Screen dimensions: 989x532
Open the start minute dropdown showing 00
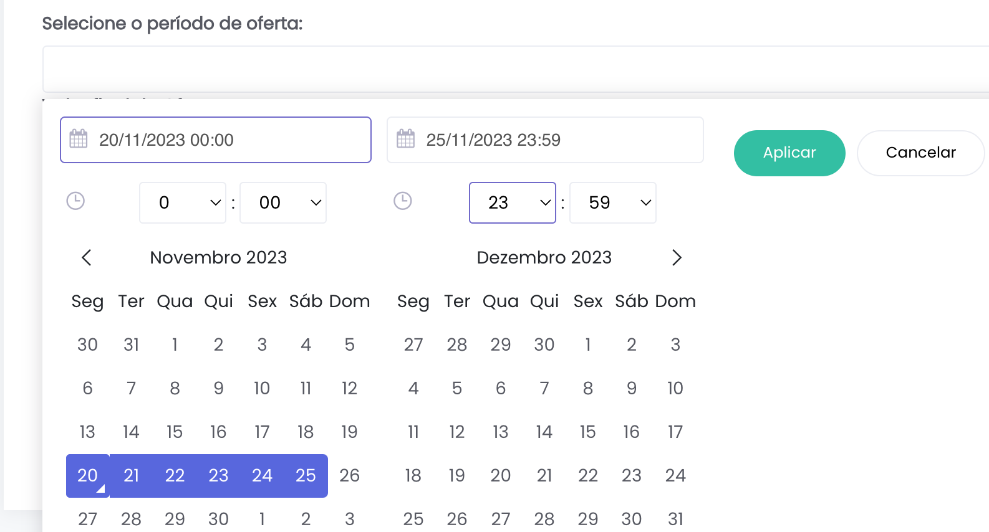283,202
